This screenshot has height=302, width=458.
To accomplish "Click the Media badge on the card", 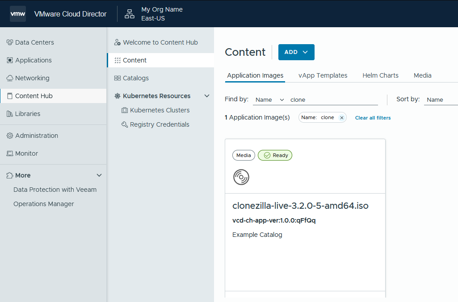I will coord(244,155).
